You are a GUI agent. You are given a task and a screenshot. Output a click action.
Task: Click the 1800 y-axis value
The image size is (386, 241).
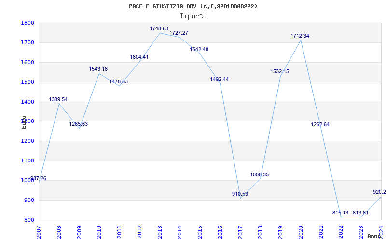click(x=28, y=23)
